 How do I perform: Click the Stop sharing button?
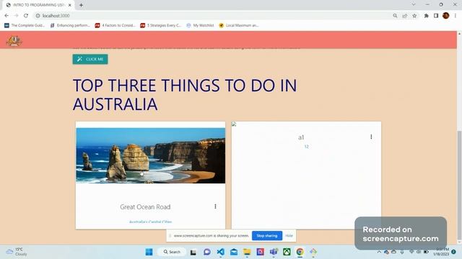267,235
